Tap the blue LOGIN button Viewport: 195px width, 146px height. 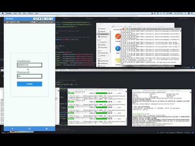[30, 84]
